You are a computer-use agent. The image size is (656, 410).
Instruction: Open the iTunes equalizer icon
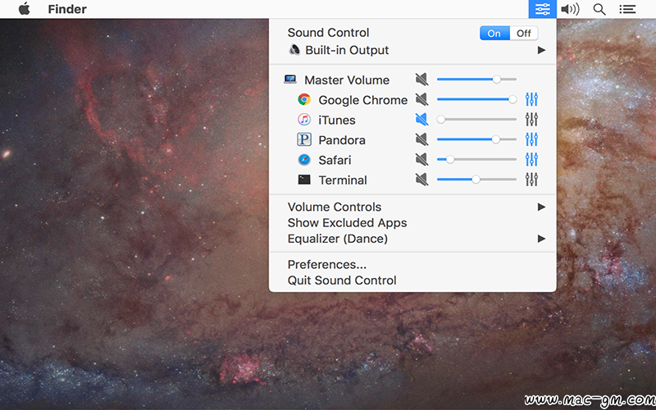pos(531,120)
